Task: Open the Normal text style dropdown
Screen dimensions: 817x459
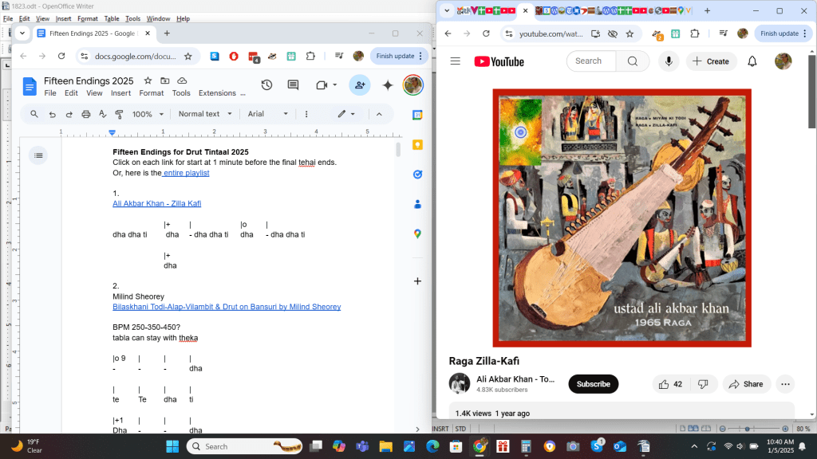Action: [x=203, y=114]
